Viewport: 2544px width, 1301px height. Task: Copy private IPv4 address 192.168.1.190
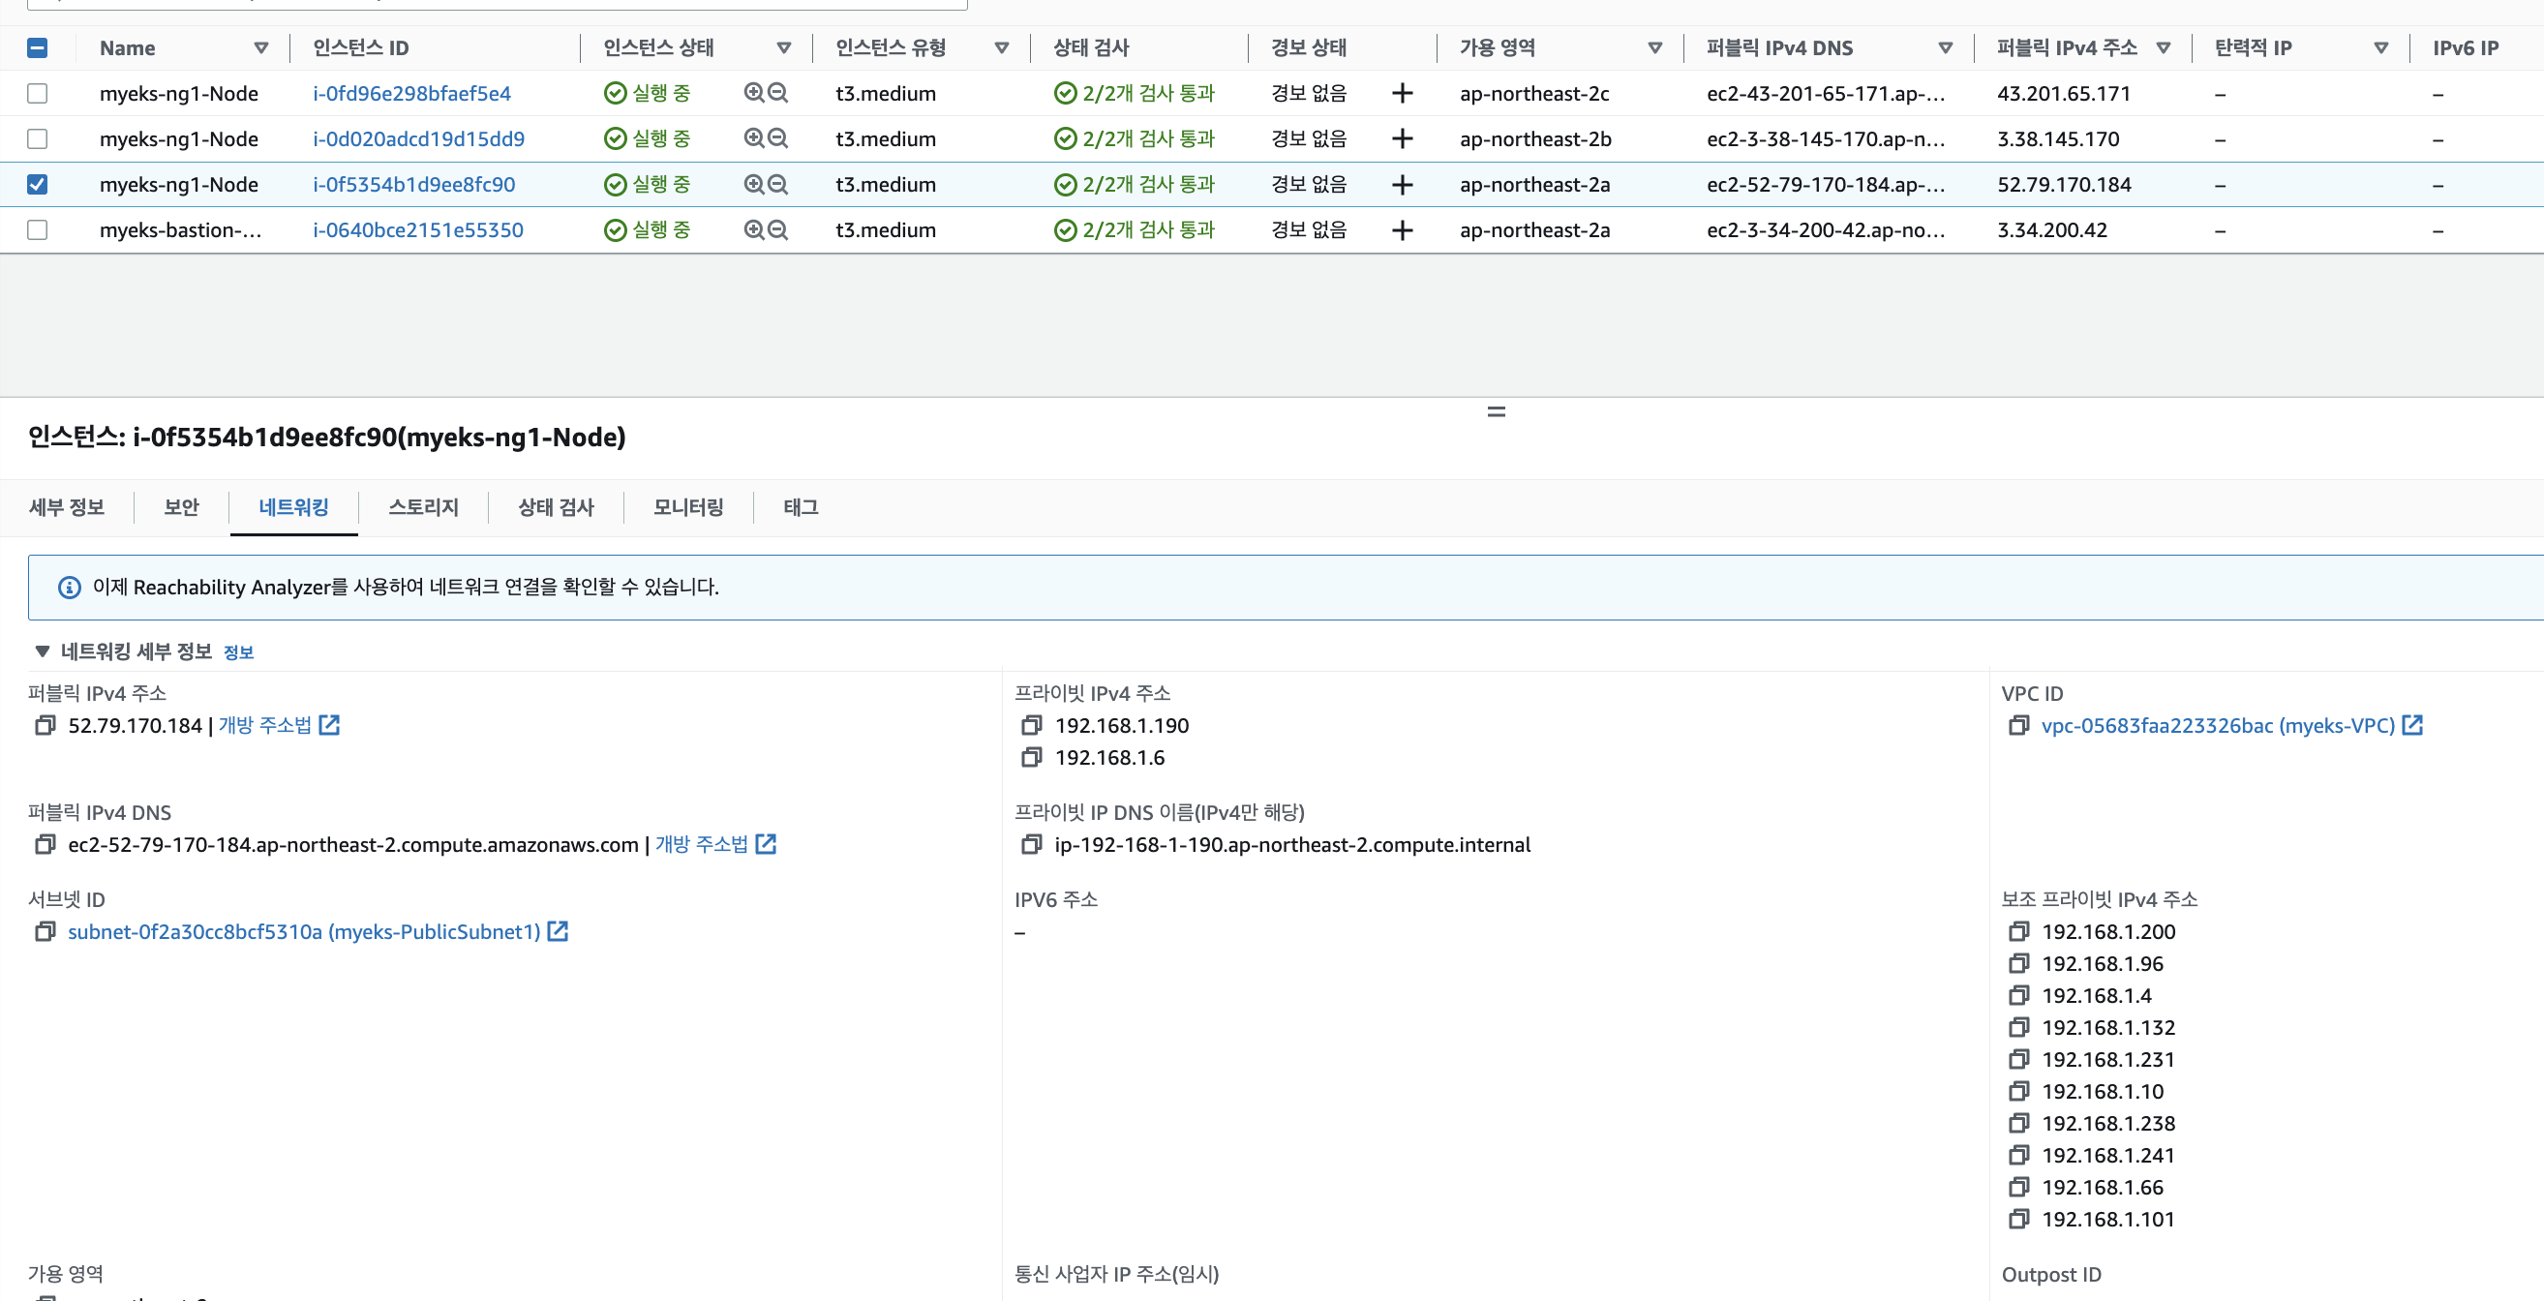(x=1031, y=726)
